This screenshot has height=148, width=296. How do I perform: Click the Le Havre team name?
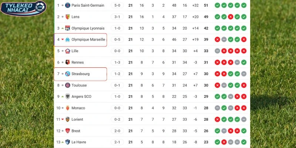[x=80, y=142]
